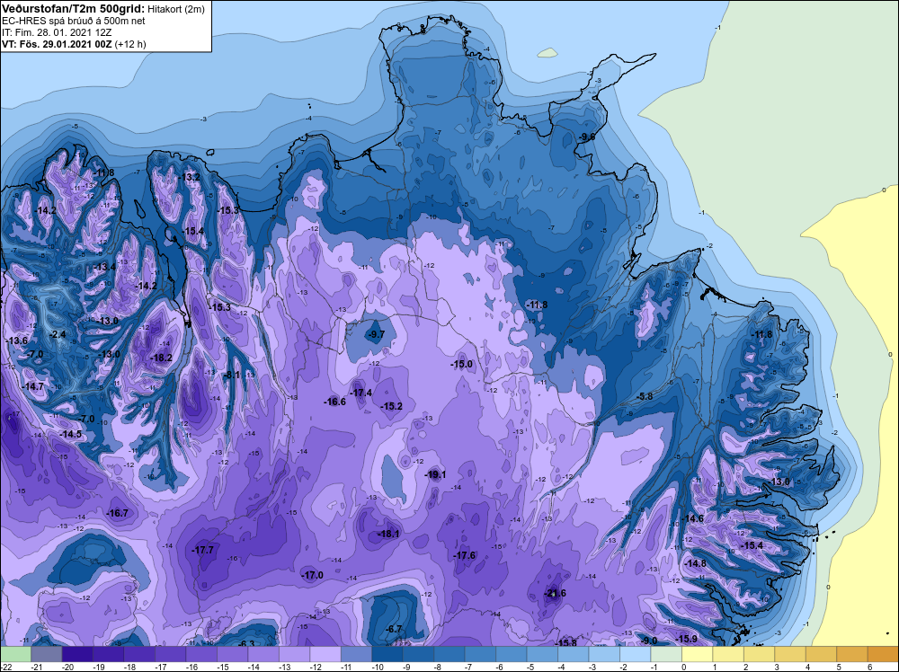Select the -13.6 temperature reading
899x672 pixels.
click(x=16, y=340)
